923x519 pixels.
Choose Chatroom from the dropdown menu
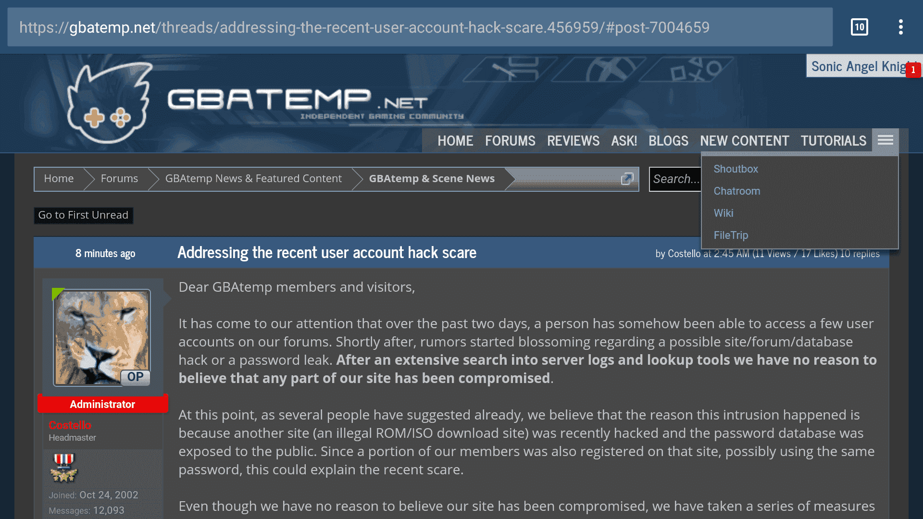click(x=737, y=191)
